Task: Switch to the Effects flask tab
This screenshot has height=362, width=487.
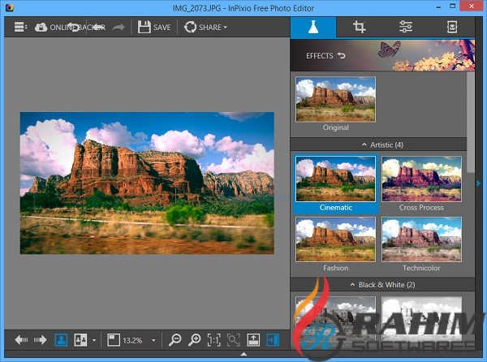Action: pos(313,27)
